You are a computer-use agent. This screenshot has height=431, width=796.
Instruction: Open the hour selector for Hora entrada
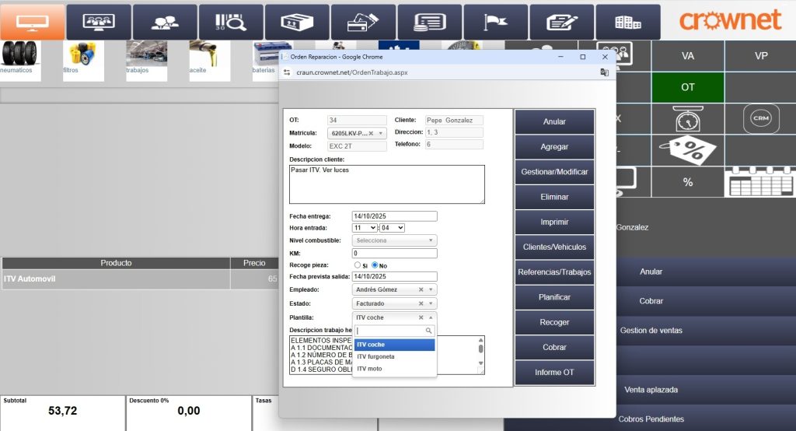tap(364, 228)
